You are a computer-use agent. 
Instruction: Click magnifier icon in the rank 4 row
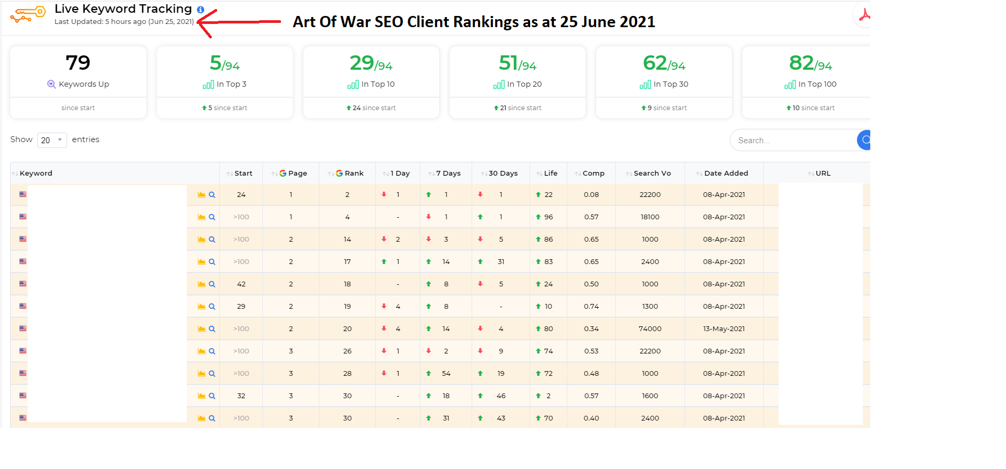[x=212, y=217]
